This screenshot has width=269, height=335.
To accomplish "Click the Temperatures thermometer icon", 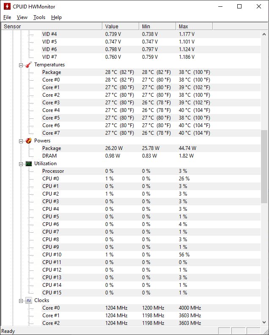I will (28, 65).
